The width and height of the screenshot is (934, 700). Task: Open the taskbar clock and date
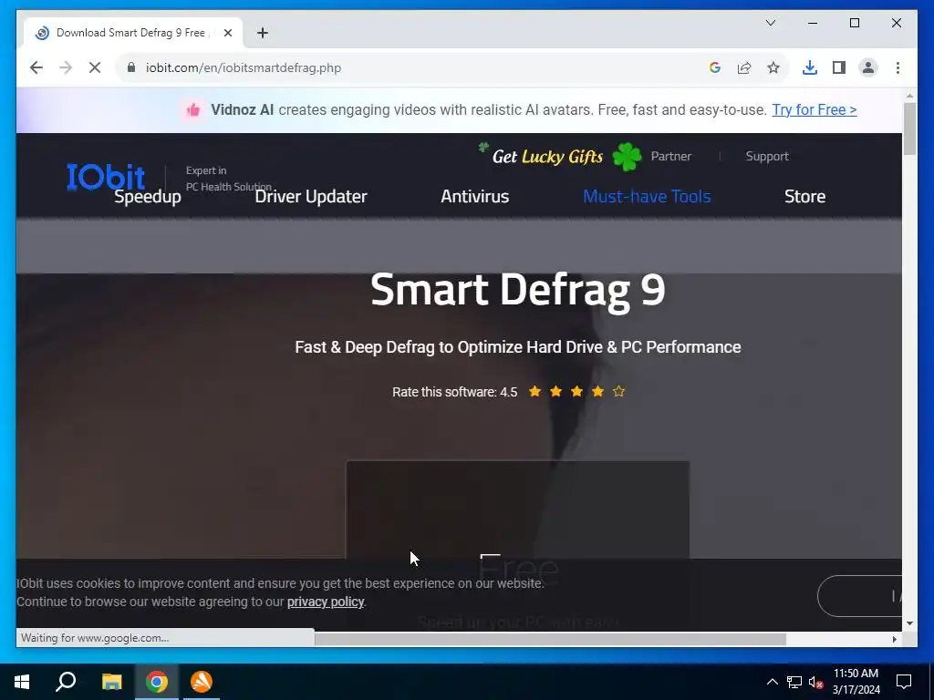pyautogui.click(x=856, y=682)
